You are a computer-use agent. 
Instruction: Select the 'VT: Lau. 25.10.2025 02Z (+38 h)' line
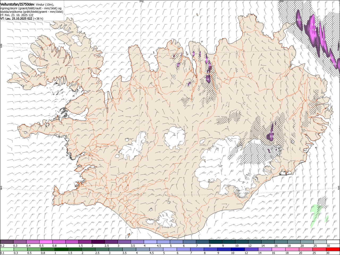22,19
